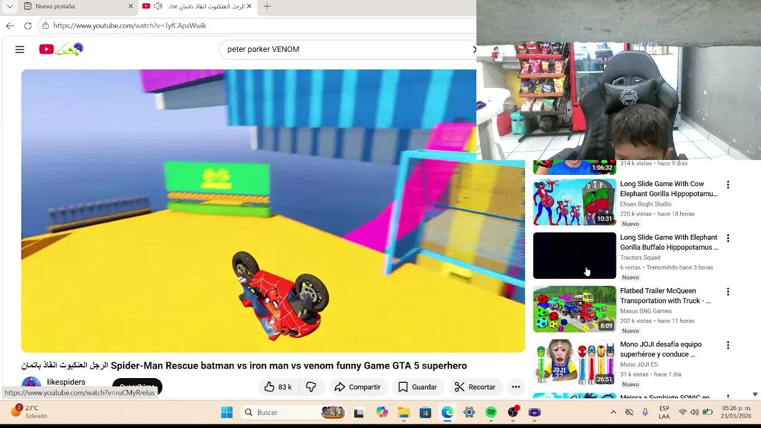Reload the page with refresh icon

click(28, 26)
